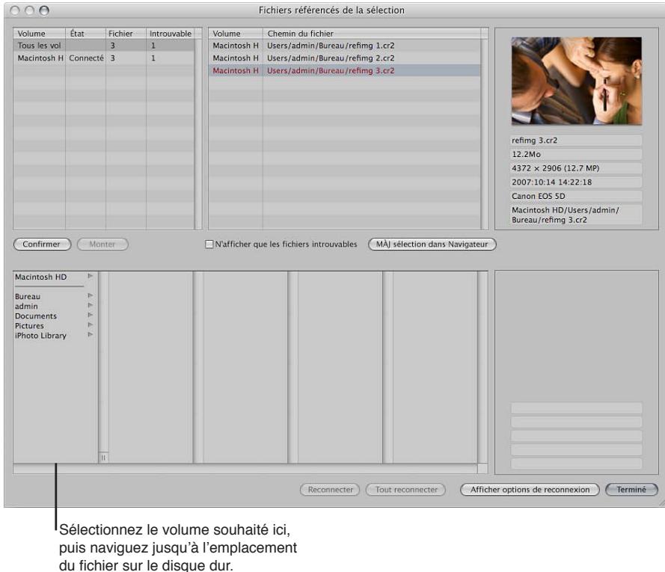
Task: Select the Tous les vol row
Action: point(104,46)
